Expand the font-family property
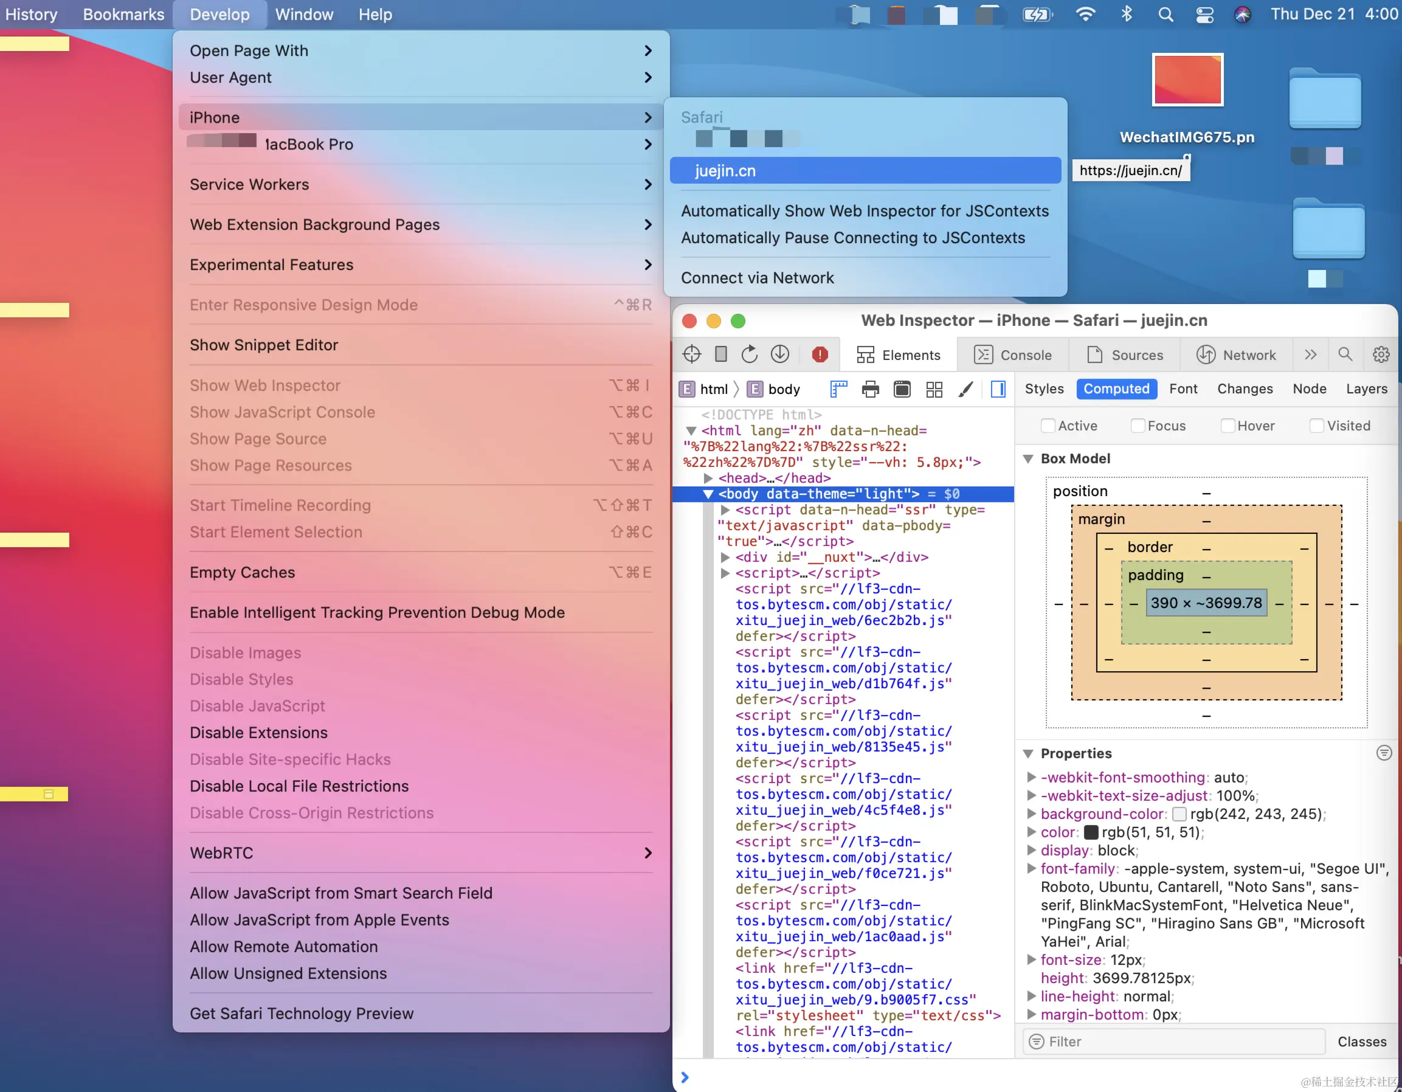 tap(1031, 869)
